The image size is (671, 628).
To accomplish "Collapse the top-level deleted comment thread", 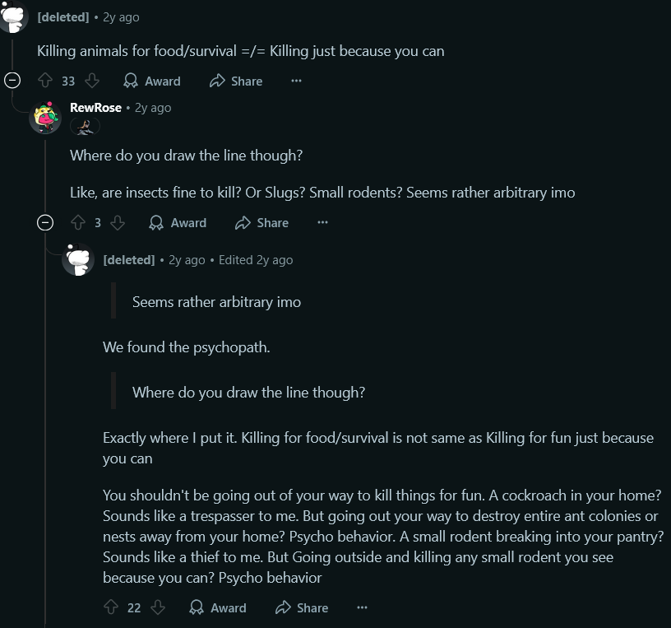I will [12, 81].
